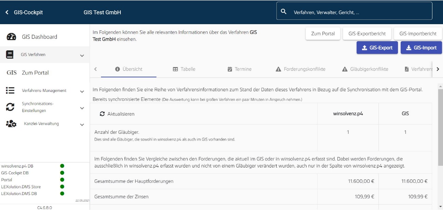Open the partially visible Verfahrens tab
This screenshot has width=443, height=210.
(x=418, y=69)
